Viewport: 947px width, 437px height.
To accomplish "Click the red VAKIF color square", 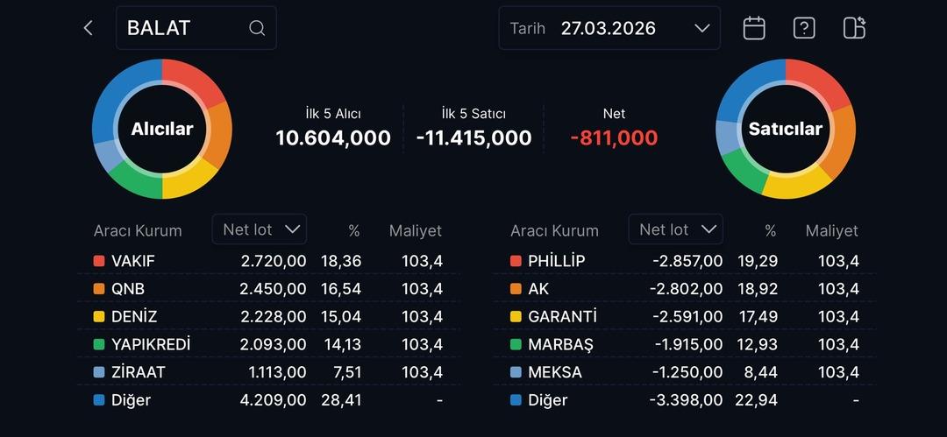I will click(99, 261).
